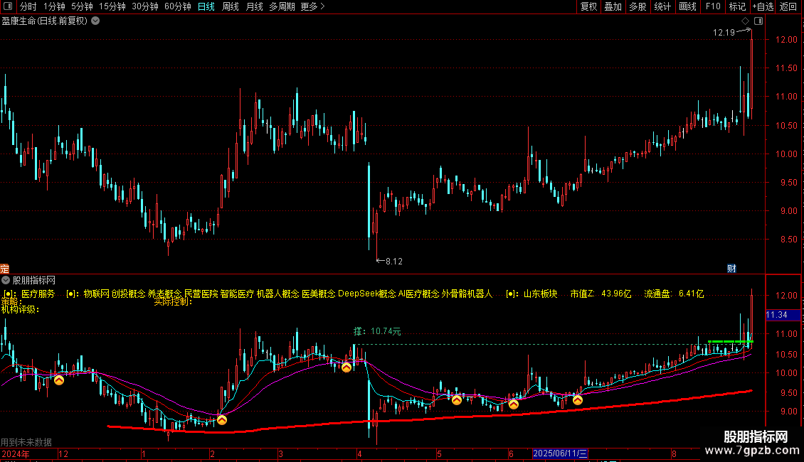Click the 叠加 overlay button
Image resolution: width=804 pixels, height=462 pixels.
pyautogui.click(x=613, y=6)
